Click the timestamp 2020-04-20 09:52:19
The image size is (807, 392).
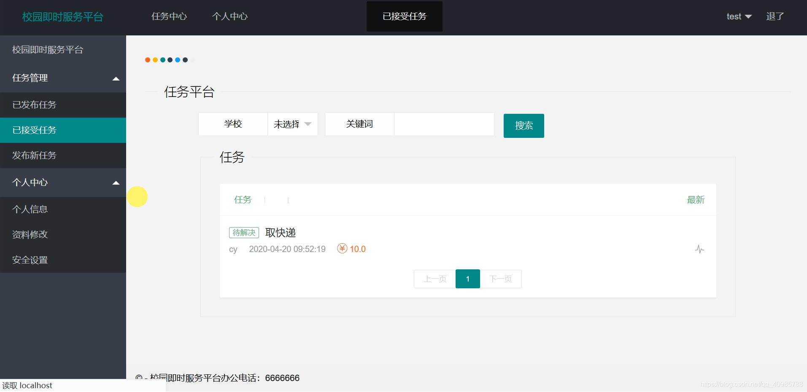(287, 249)
